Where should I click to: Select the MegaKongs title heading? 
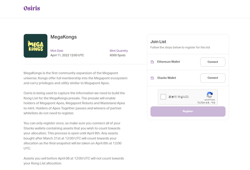click(63, 37)
